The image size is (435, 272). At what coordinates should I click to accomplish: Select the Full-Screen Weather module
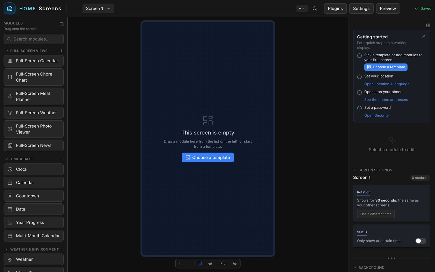(34, 113)
